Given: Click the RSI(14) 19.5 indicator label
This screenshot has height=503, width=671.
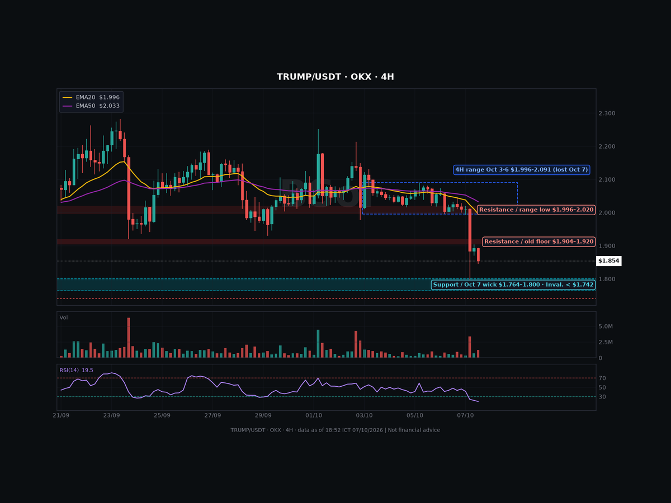Looking at the screenshot, I should coord(77,370).
